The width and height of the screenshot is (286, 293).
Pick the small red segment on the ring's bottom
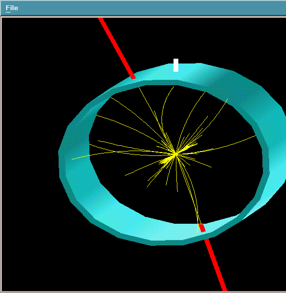pos(202,228)
